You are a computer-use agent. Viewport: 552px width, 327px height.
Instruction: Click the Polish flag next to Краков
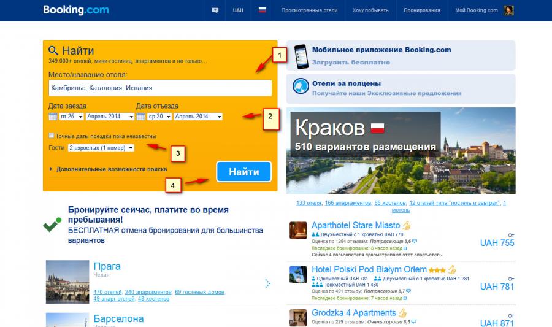(x=377, y=128)
